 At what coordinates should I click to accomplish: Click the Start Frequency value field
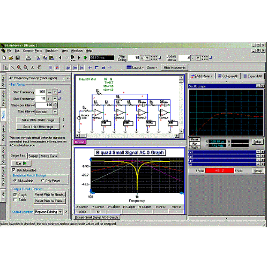click(x=41, y=92)
